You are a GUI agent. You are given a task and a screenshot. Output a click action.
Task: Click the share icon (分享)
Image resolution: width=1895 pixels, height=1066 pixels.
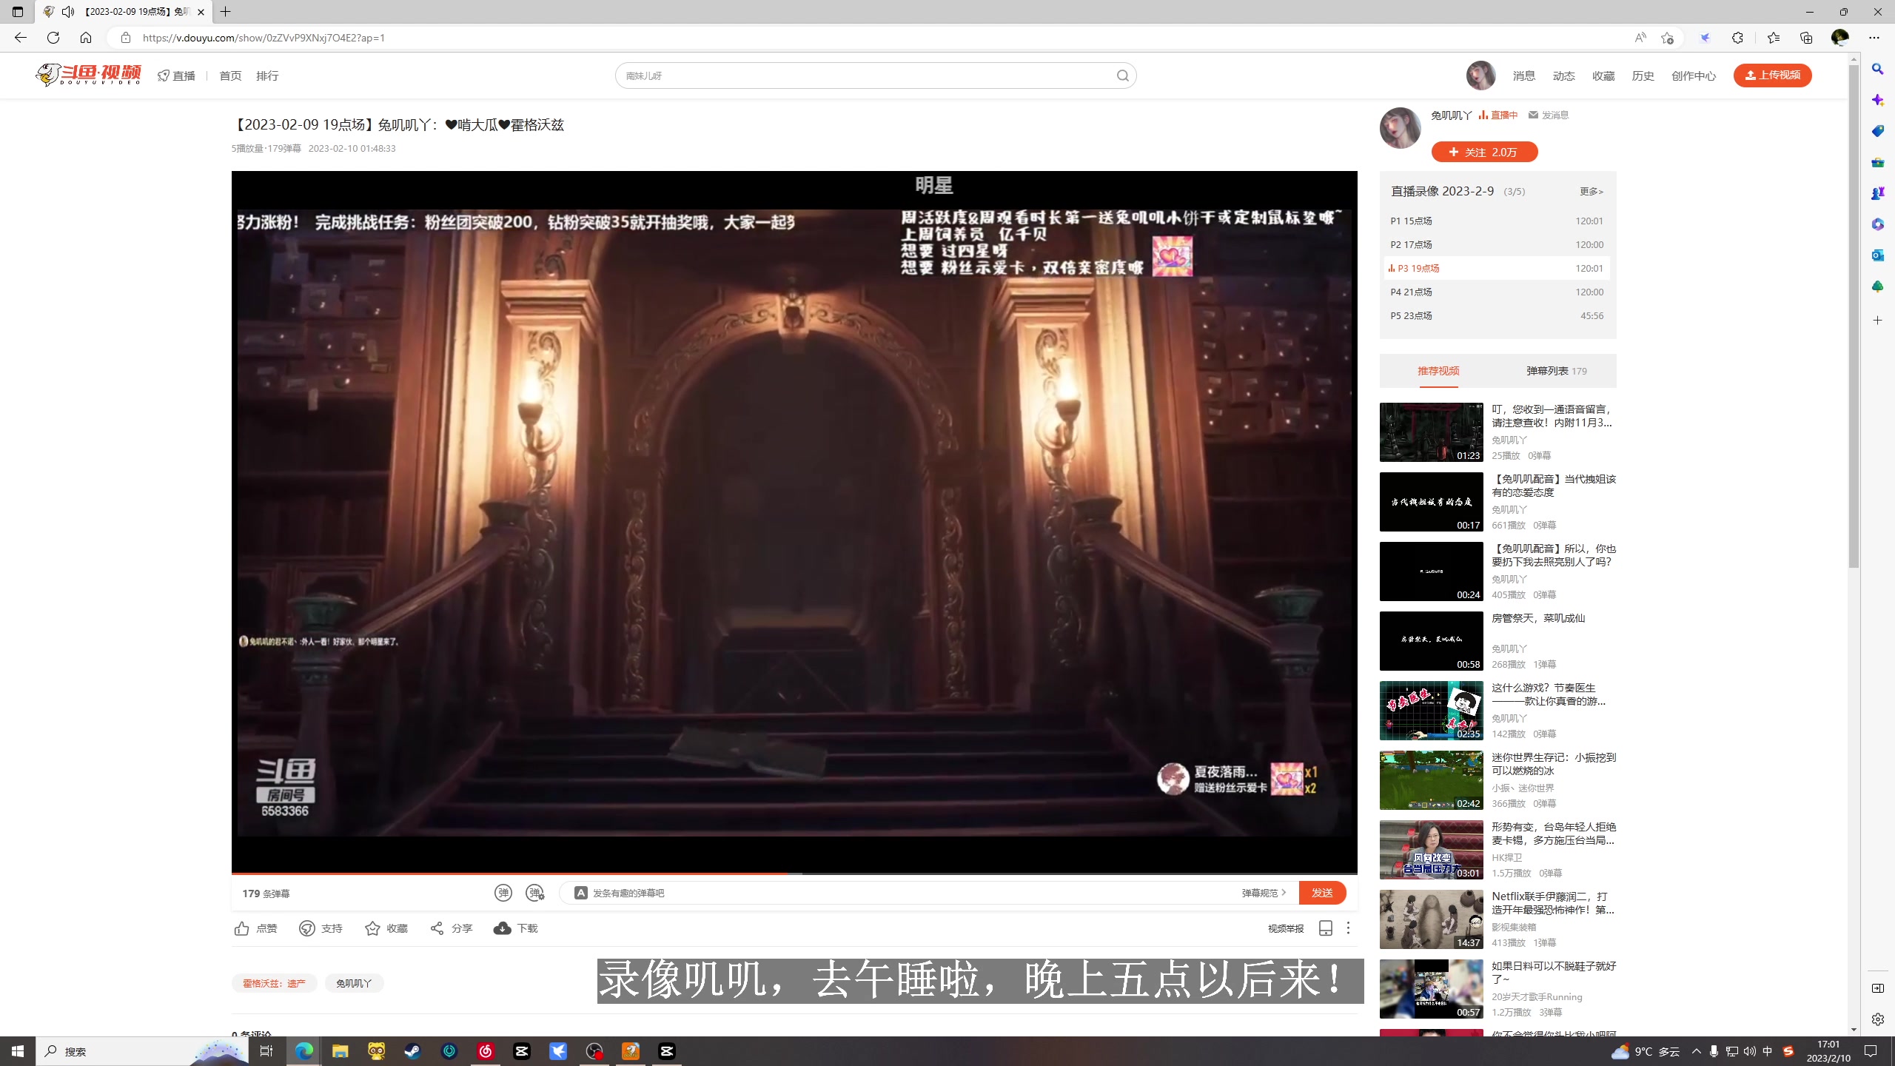click(437, 928)
